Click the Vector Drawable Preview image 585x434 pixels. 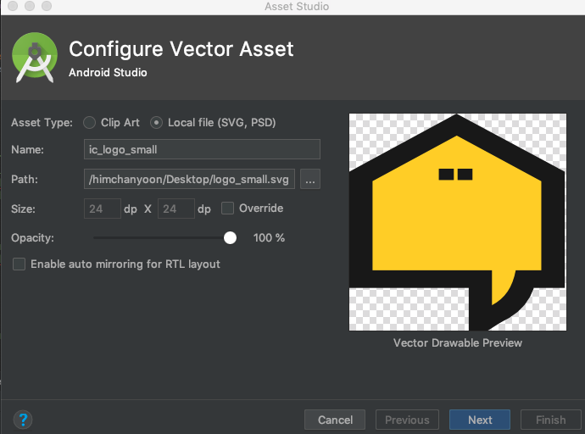[458, 222]
